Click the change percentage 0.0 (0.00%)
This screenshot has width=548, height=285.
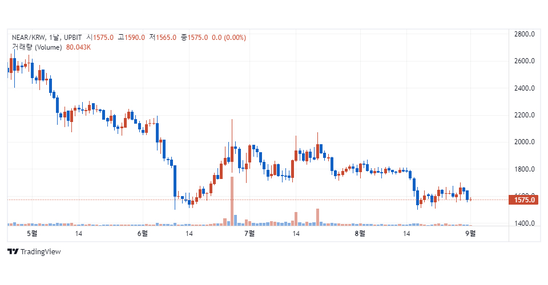tap(229, 38)
